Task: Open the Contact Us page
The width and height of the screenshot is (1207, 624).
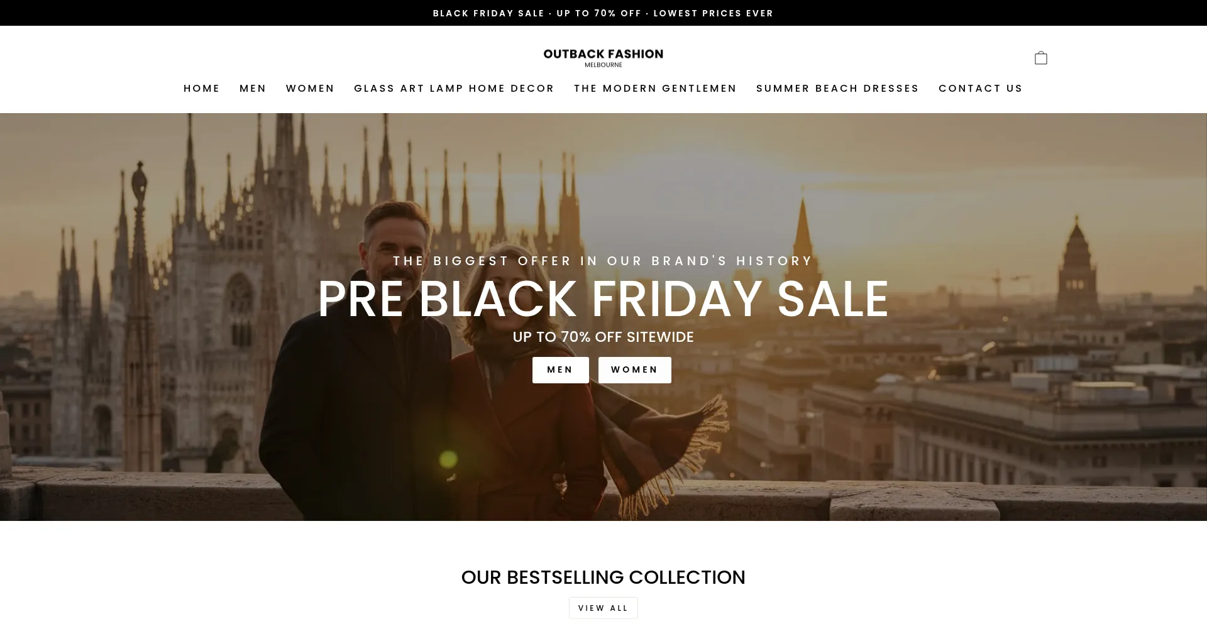Action: [981, 89]
